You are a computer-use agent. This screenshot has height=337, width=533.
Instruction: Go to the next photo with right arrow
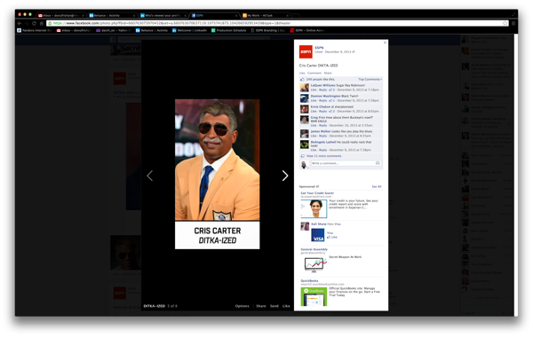(x=285, y=176)
